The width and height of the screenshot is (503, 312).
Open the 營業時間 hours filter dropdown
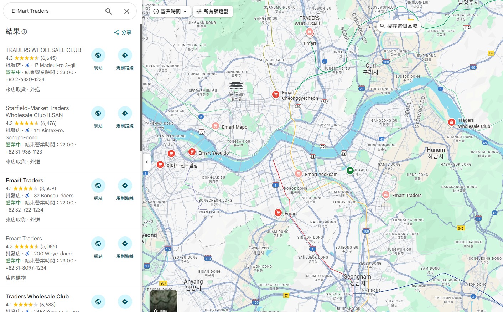170,11
